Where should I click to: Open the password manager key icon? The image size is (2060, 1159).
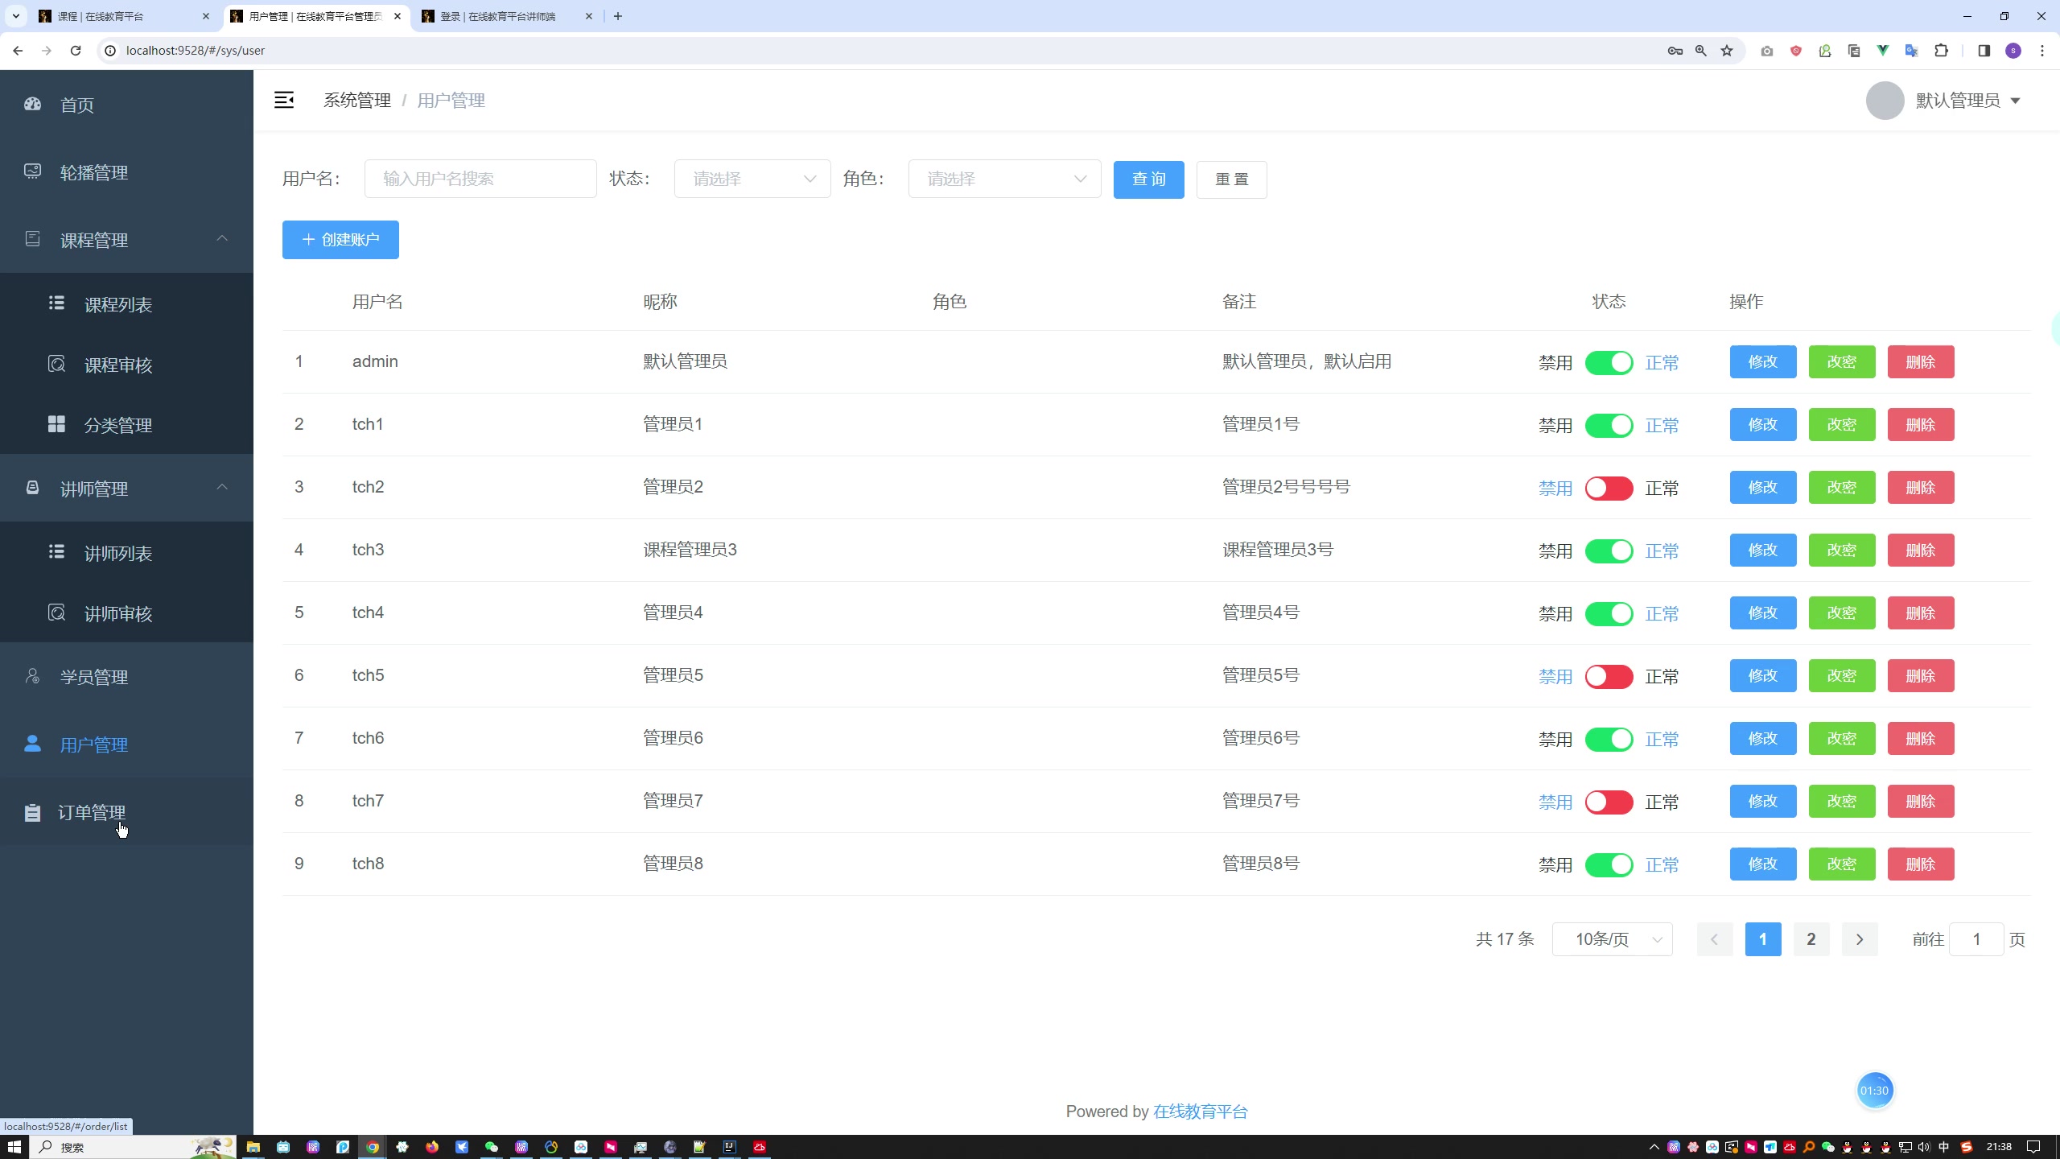(1675, 51)
